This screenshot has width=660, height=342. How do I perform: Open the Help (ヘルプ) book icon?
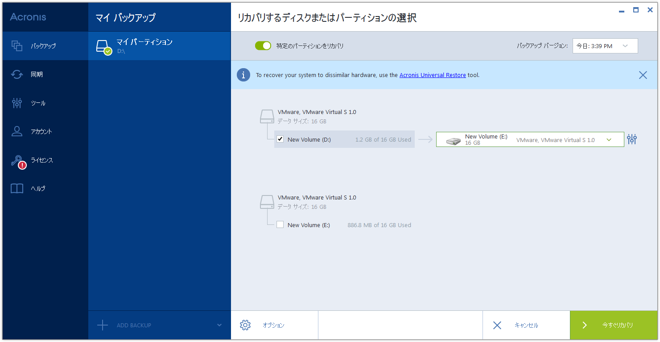coord(17,188)
